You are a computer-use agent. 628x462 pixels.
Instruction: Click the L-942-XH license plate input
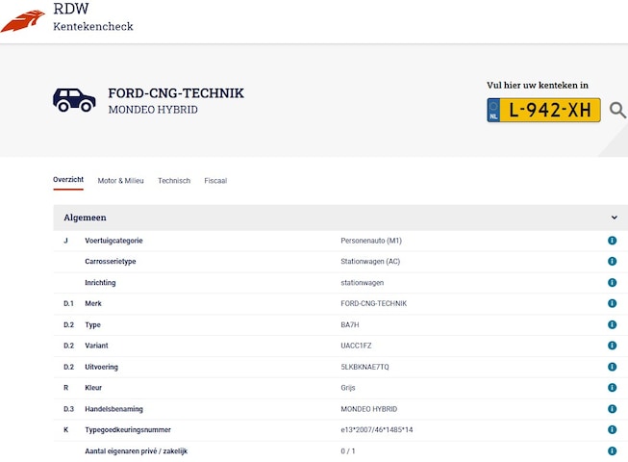(543, 110)
